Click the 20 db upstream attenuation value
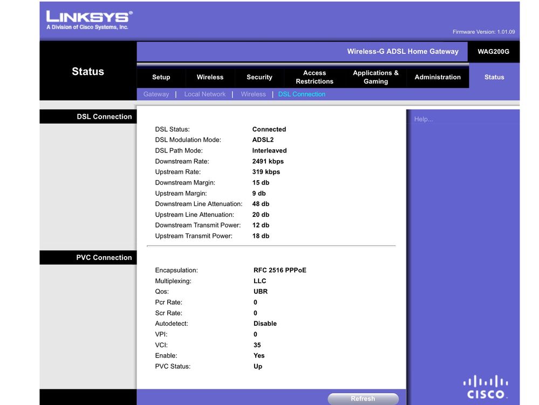539x405 pixels. tap(261, 215)
